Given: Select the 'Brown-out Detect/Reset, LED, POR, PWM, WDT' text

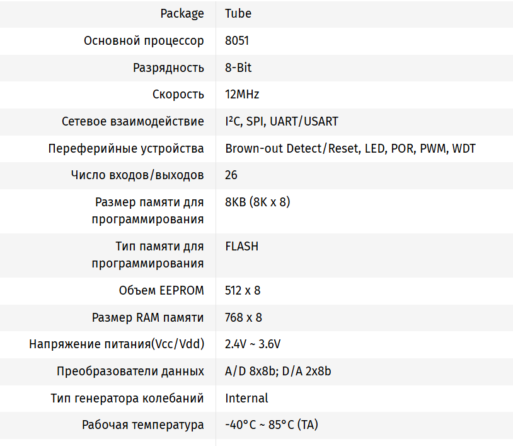Looking at the screenshot, I should 350,148.
